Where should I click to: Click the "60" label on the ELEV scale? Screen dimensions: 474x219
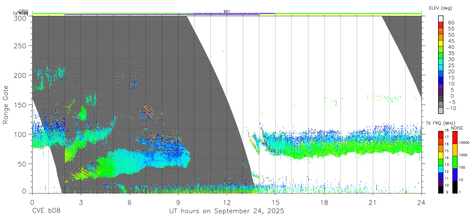click(x=451, y=23)
